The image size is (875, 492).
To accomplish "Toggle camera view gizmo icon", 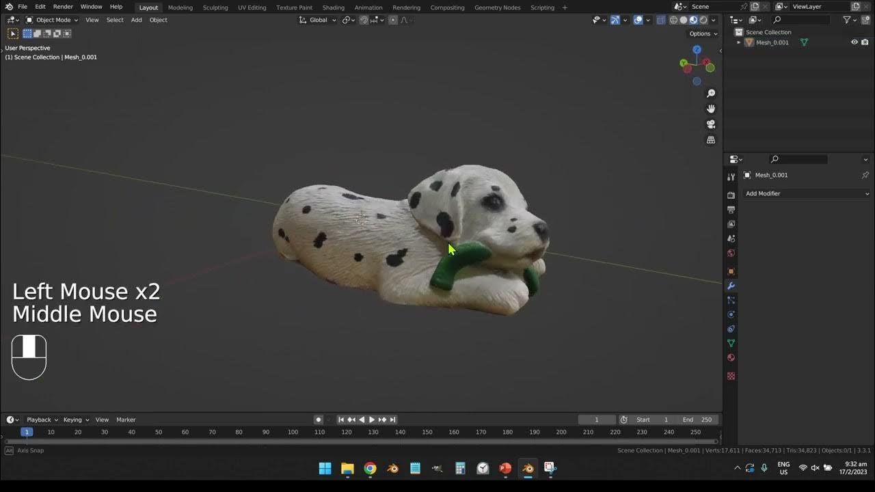I will coord(711,124).
